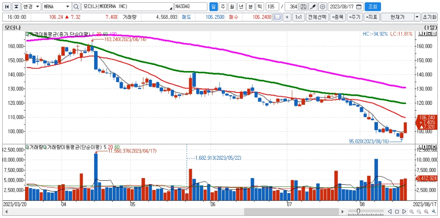This screenshot has height=218, width=440.
Task: Toggle the 가격이동평균 indicator checkbox
Action: click(27, 34)
